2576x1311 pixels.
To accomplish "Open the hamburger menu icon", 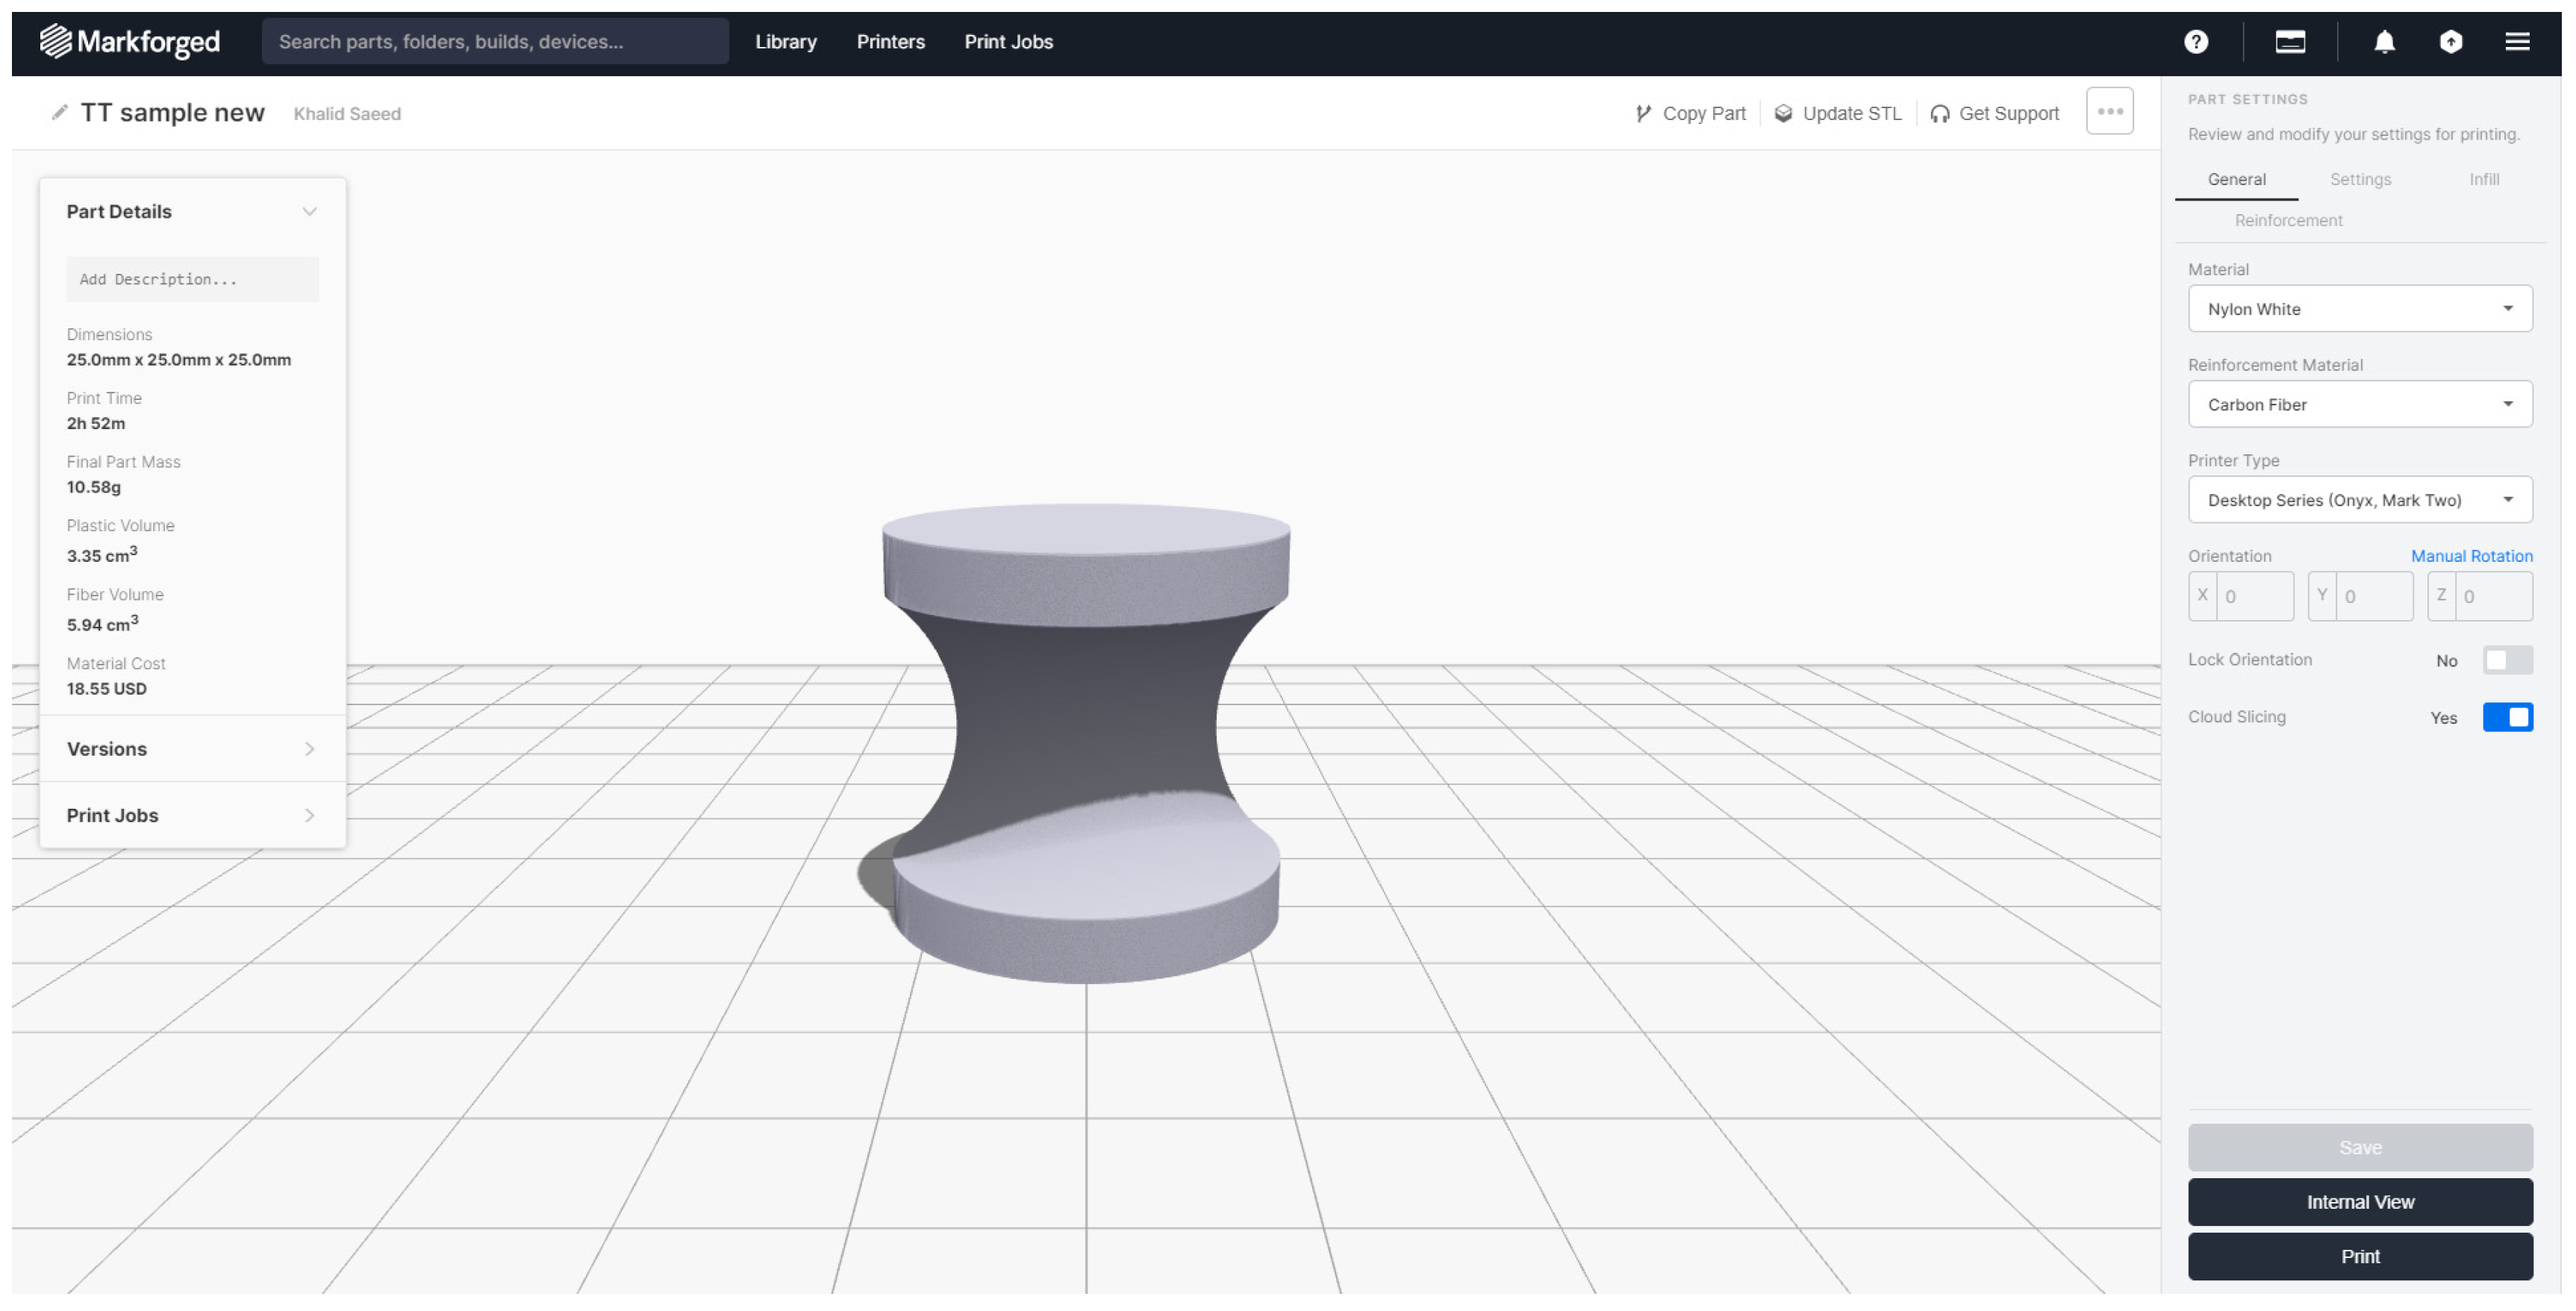I will (x=2516, y=41).
